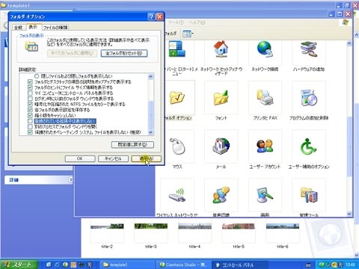Open the Printers and FAX icon

pos(265,98)
